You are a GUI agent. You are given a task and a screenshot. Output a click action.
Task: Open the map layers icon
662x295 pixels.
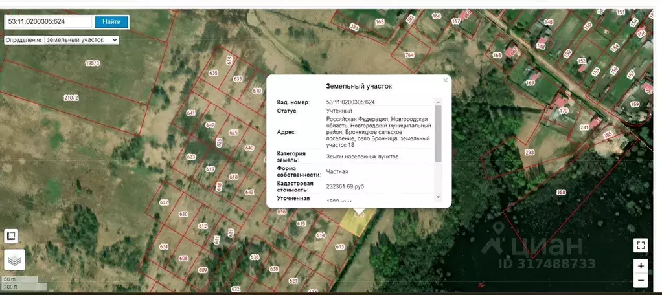click(14, 260)
